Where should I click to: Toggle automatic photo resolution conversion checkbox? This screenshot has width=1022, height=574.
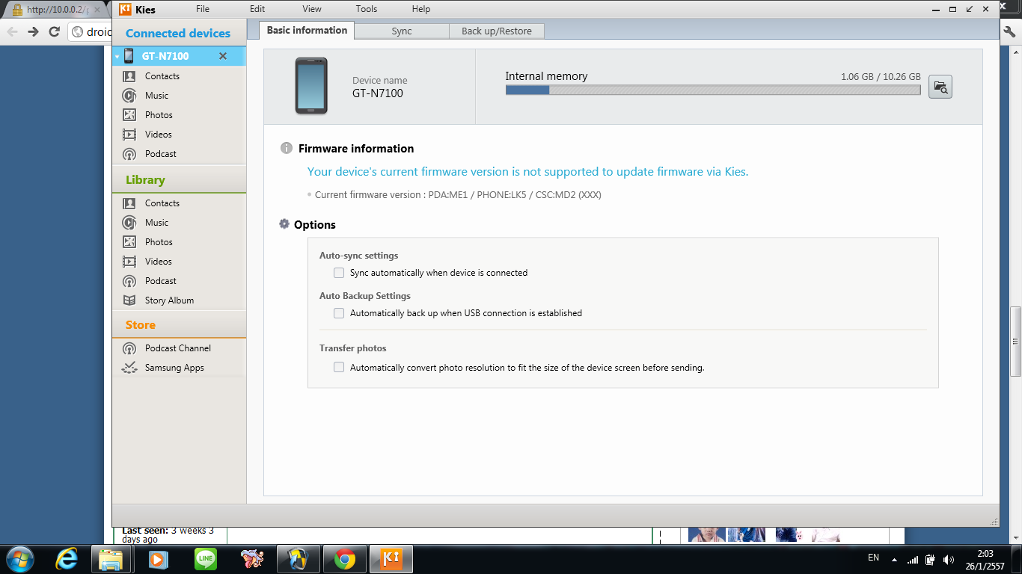pos(339,368)
